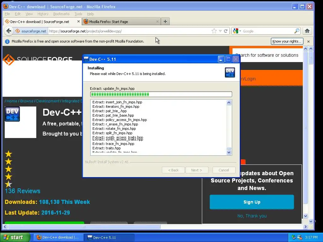Click the Home breadcrumb link
Screen dimensions: 323x242
pyautogui.click(x=12, y=101)
